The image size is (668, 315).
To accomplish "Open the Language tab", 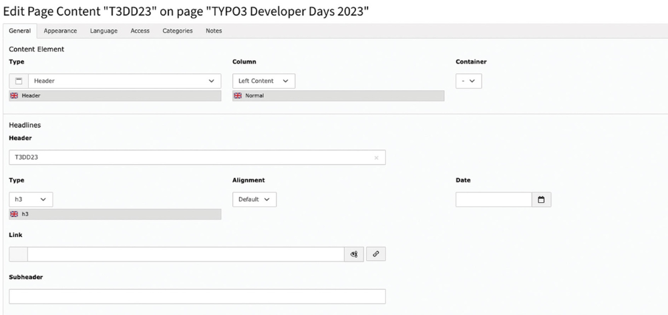I will point(104,31).
